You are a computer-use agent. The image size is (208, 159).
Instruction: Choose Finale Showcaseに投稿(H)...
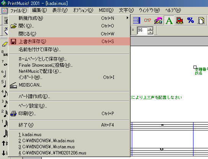(69, 65)
